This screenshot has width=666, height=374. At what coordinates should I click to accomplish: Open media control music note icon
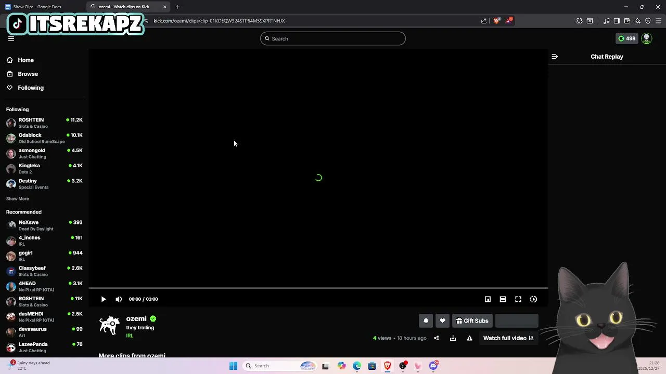tap(606, 21)
